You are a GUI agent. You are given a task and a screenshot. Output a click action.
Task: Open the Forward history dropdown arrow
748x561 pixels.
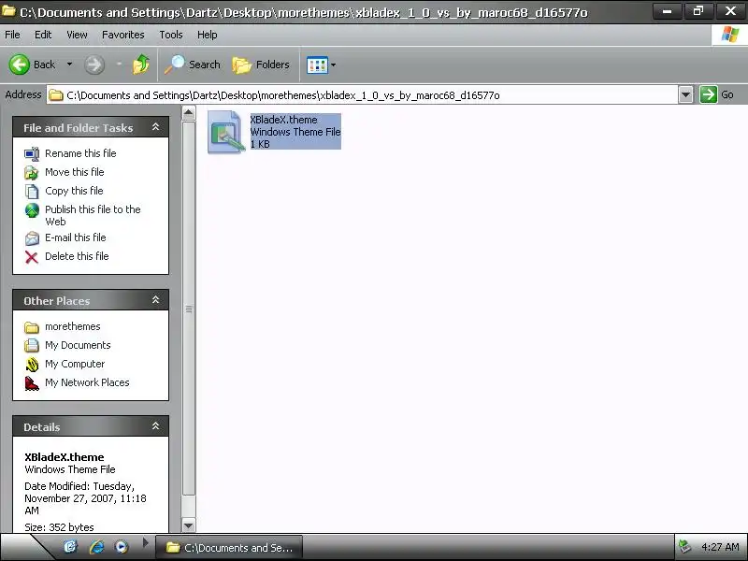point(119,64)
